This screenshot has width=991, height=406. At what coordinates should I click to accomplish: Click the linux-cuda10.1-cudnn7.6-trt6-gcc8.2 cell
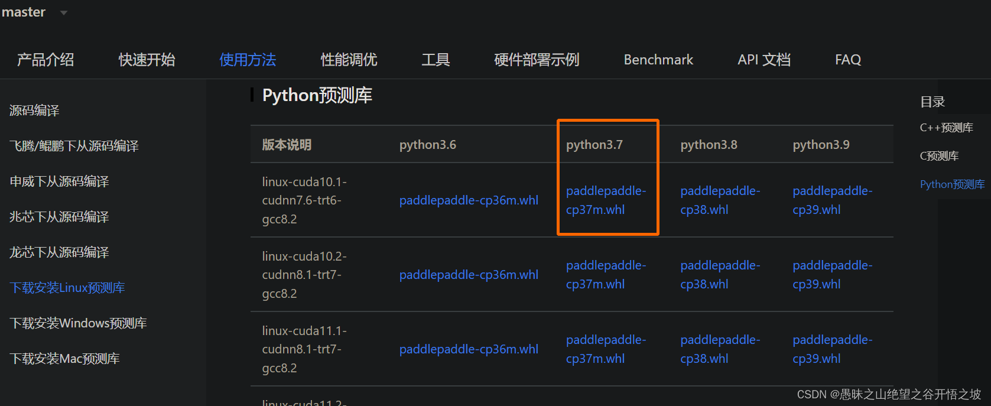(304, 200)
